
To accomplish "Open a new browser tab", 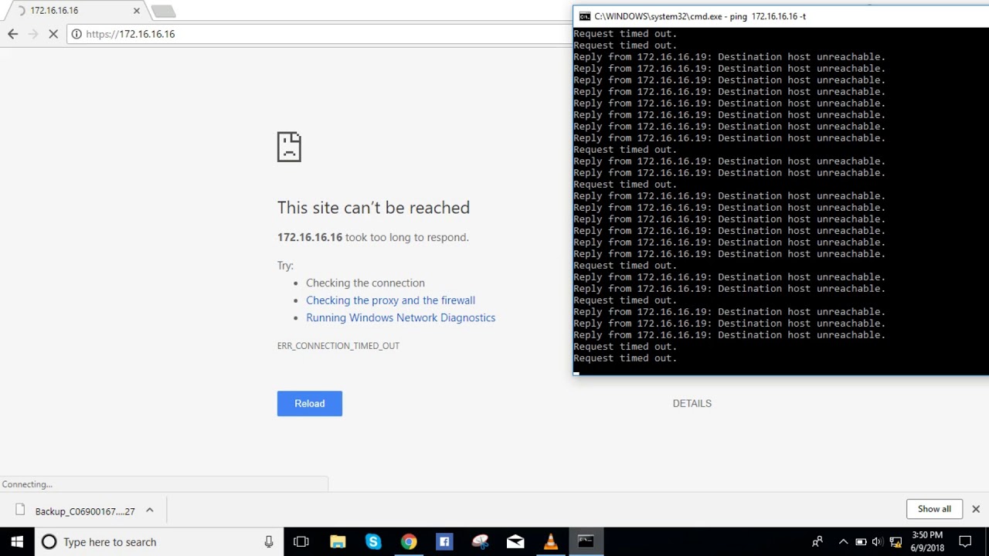I will point(163,11).
